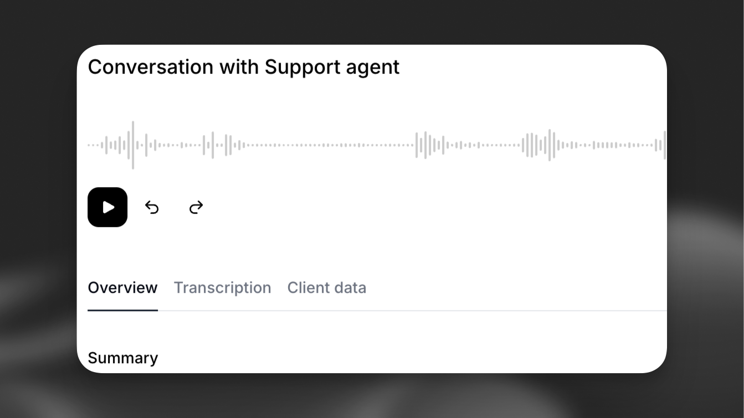This screenshot has width=744, height=418.
Task: Switch to the Transcription tab
Action: point(222,287)
